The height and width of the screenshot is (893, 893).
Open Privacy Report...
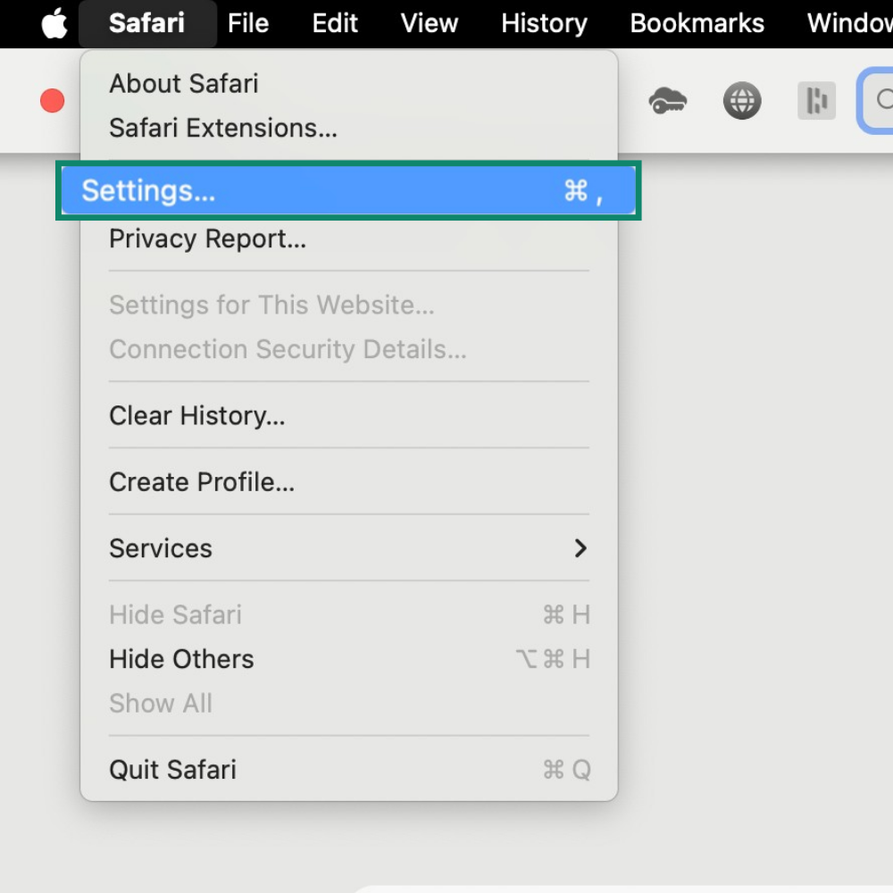click(207, 238)
